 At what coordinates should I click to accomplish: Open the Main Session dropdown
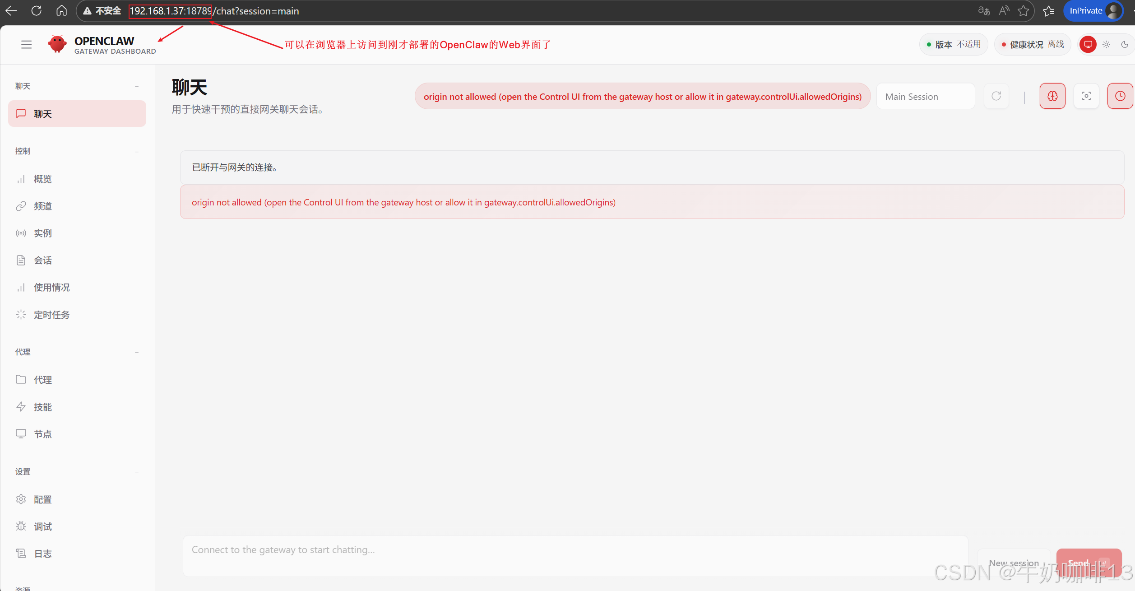tap(925, 96)
